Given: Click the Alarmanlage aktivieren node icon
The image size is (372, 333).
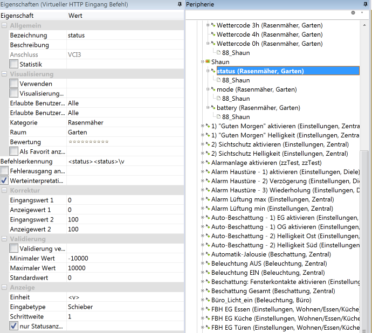Looking at the screenshot, I should tap(208, 163).
